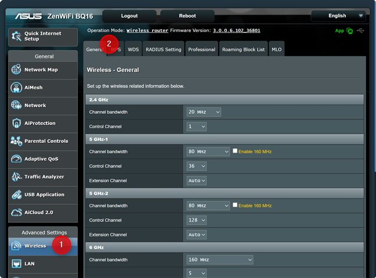Open AiMesh menu item
The image size is (376, 278).
coord(43,88)
